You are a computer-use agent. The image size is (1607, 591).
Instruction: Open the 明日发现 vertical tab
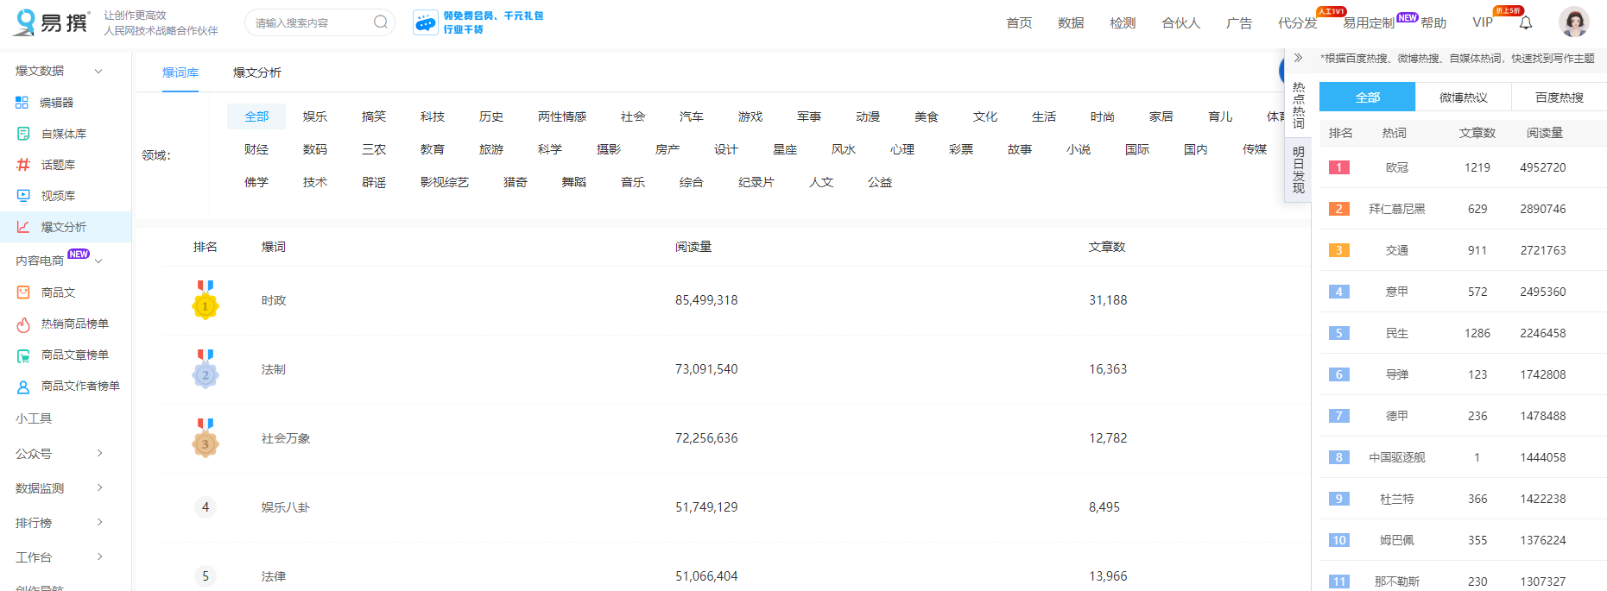(x=1298, y=169)
